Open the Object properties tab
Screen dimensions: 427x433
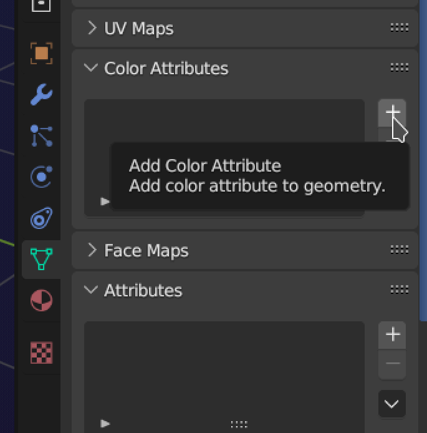[42, 53]
